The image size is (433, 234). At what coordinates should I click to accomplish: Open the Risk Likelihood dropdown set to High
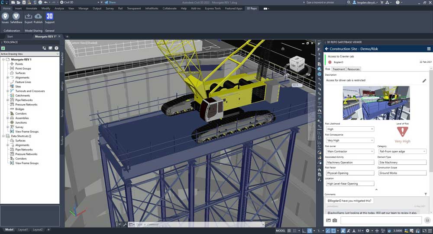point(350,129)
